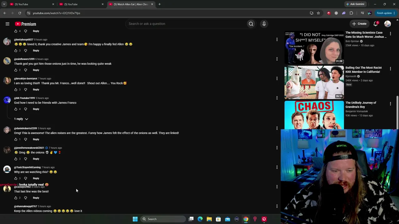The image size is (399, 224).
Task: Click the install app icon in address bar
Action: click(311, 13)
